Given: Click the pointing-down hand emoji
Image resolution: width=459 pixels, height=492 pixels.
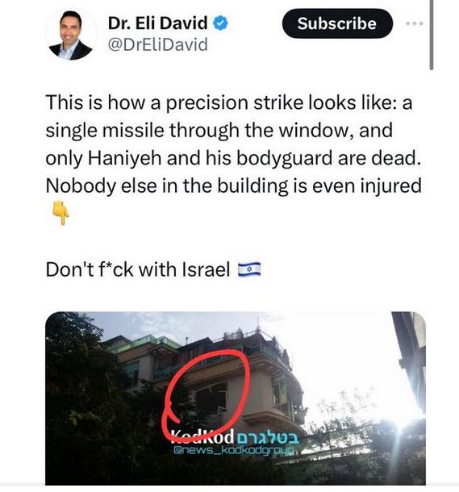Looking at the screenshot, I should [61, 213].
